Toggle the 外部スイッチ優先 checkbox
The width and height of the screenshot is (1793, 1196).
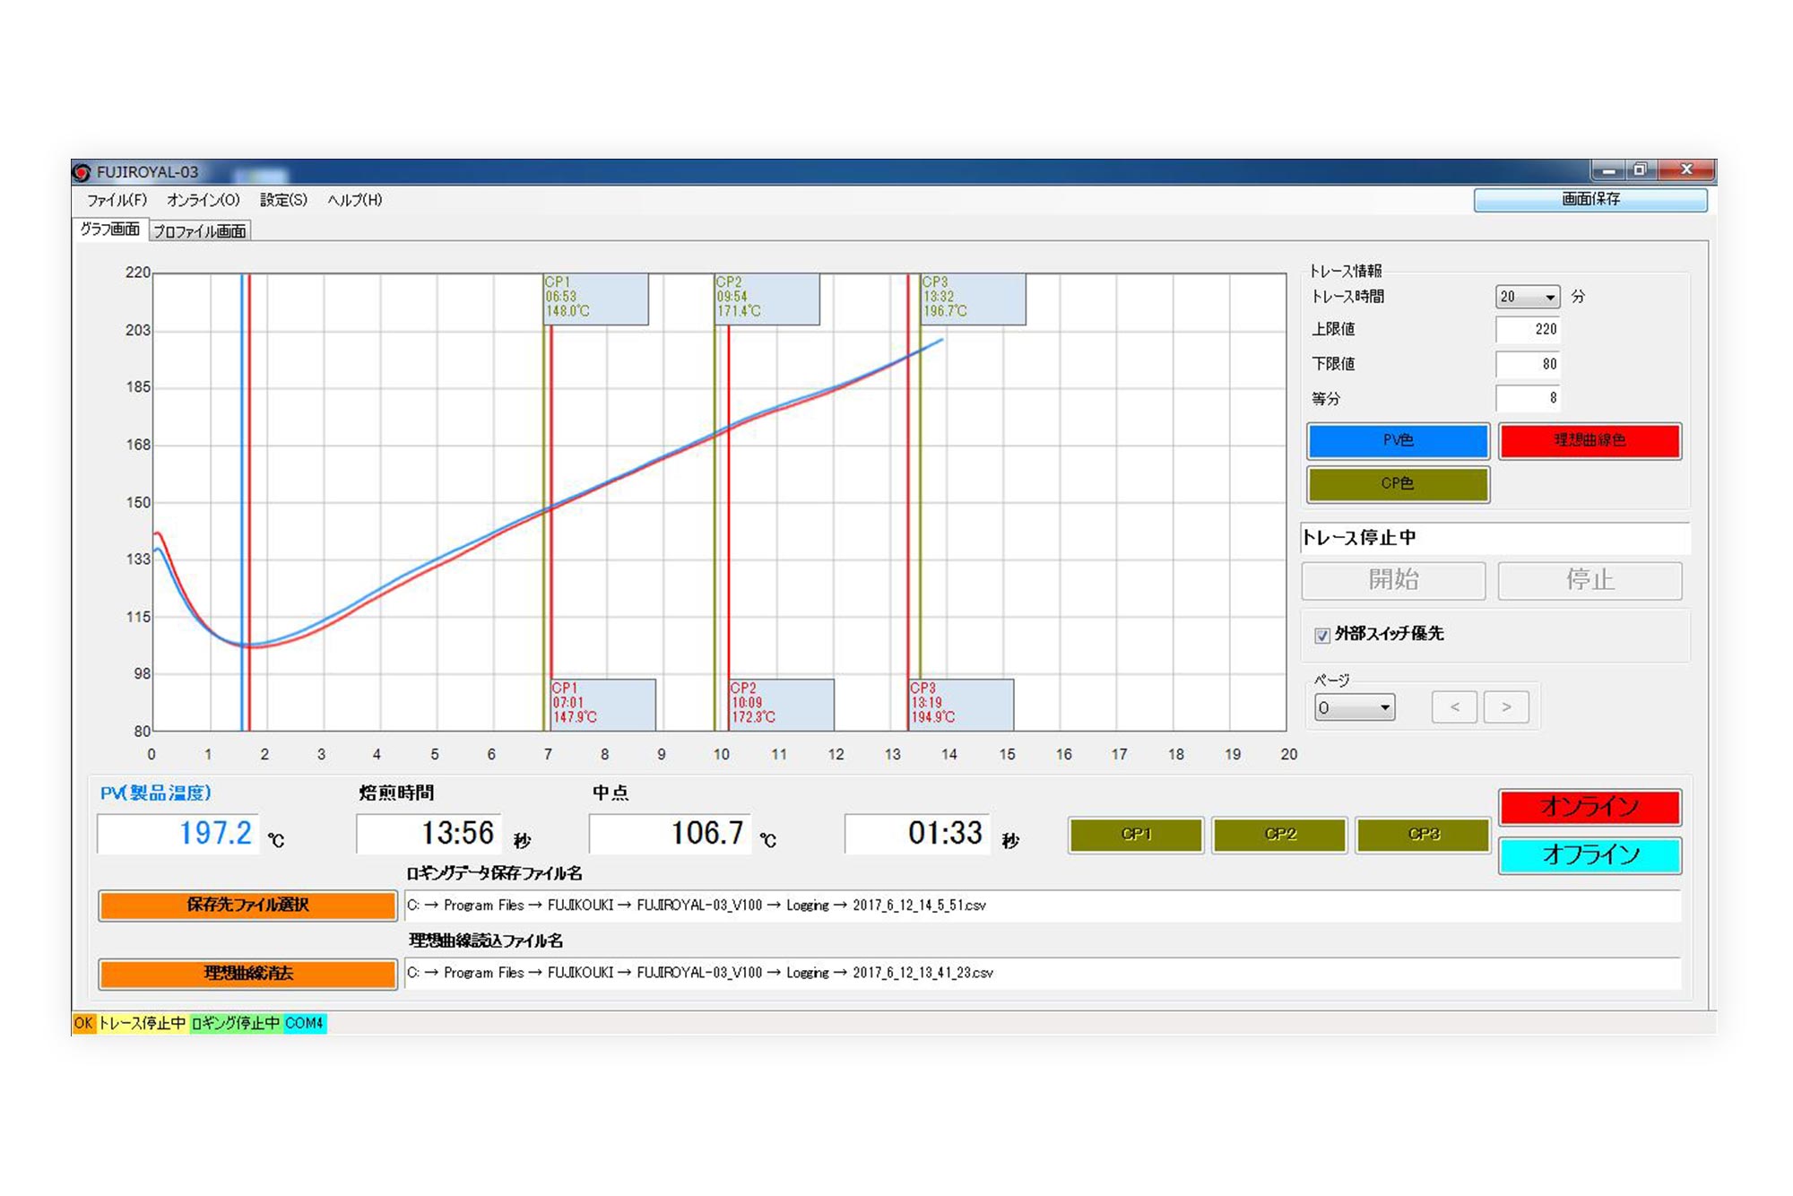[1322, 636]
